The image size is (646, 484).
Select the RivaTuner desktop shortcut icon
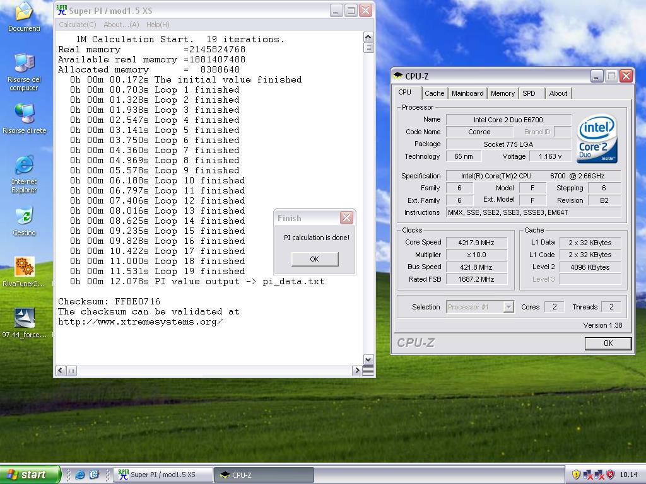click(25, 267)
